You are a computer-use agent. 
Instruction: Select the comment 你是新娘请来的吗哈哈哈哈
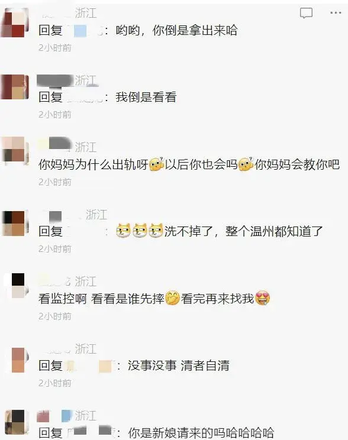(201, 432)
